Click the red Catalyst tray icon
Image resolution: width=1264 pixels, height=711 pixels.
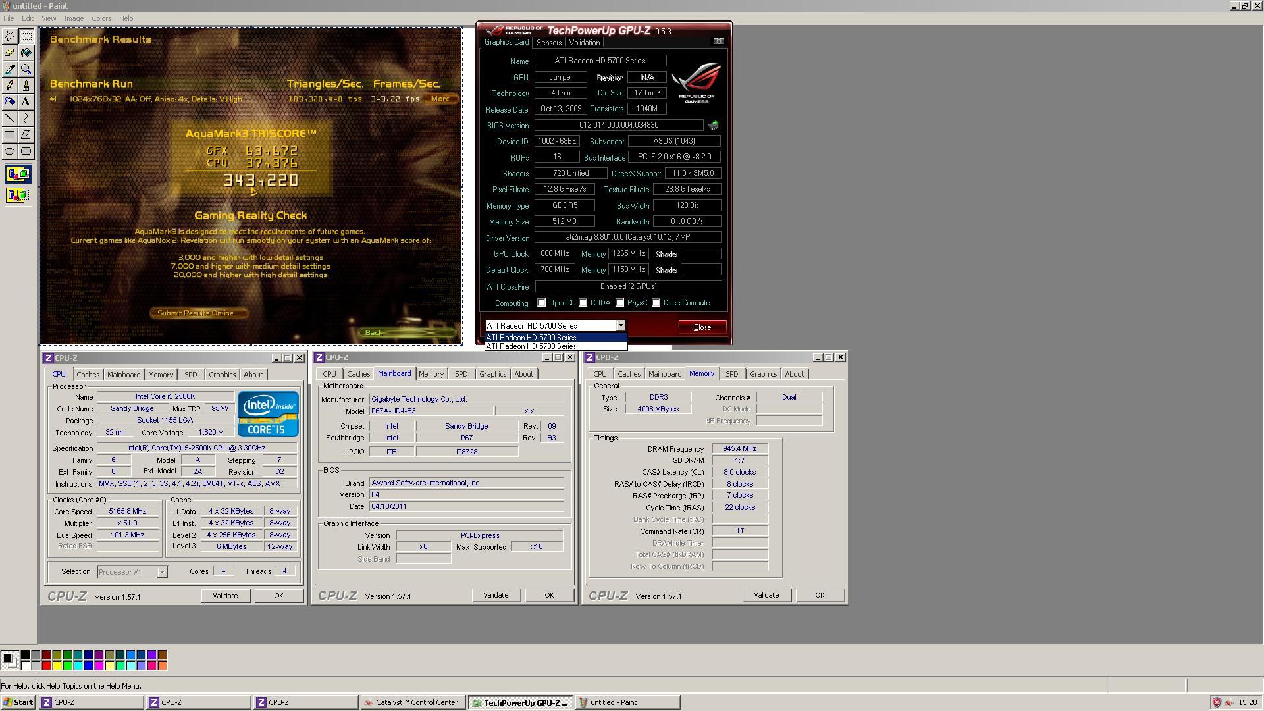1228,702
